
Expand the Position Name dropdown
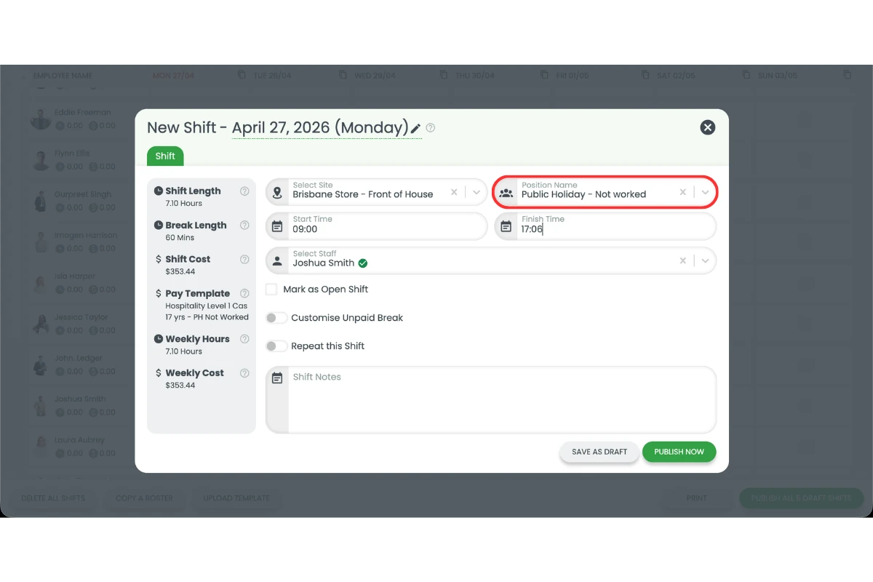pyautogui.click(x=705, y=193)
